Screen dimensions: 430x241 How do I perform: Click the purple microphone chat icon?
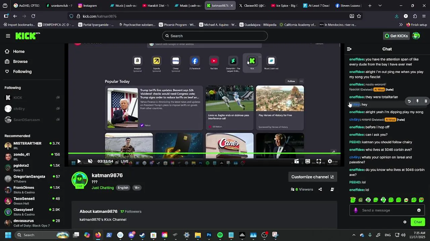pos(355,210)
